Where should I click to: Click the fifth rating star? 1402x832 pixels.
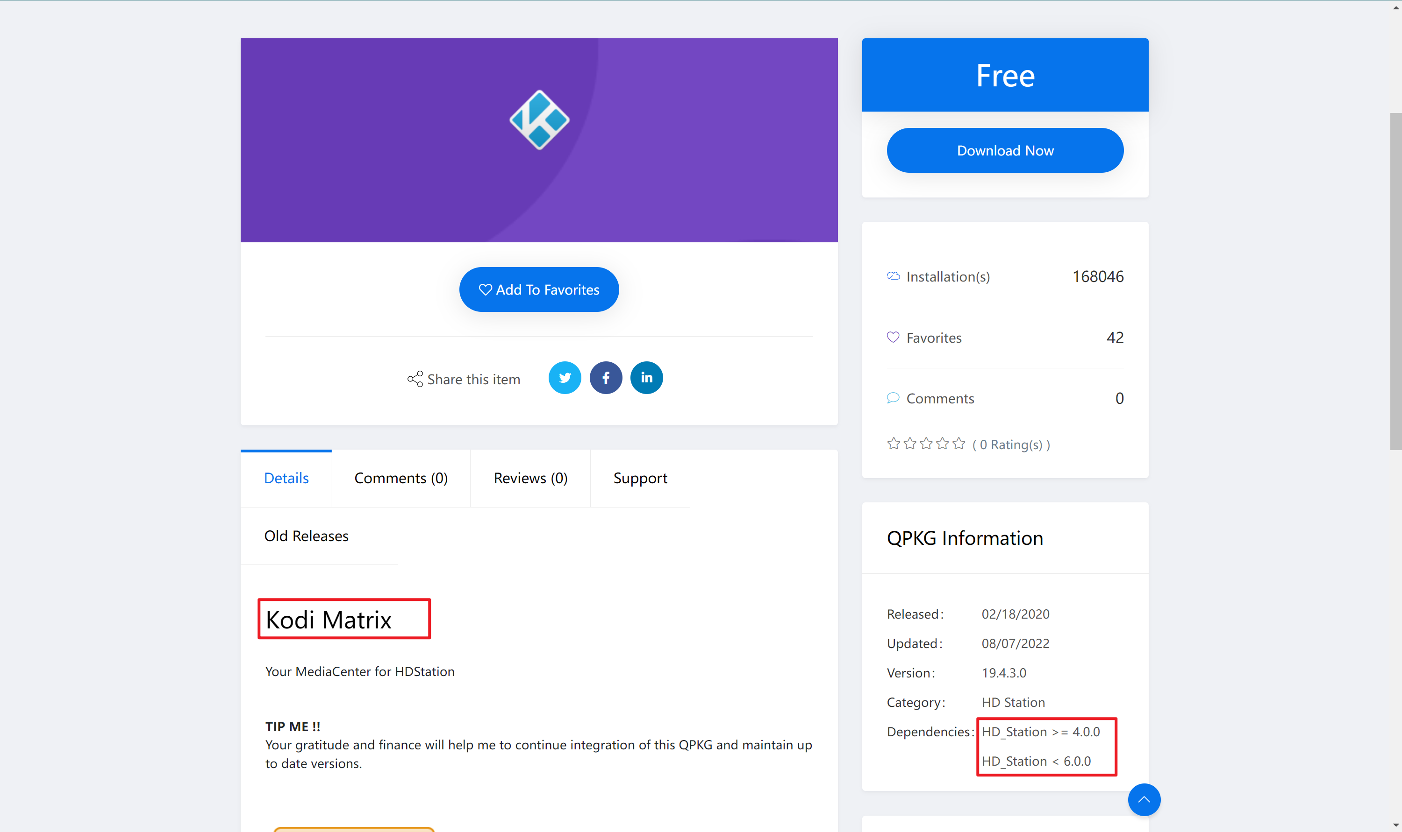point(959,444)
